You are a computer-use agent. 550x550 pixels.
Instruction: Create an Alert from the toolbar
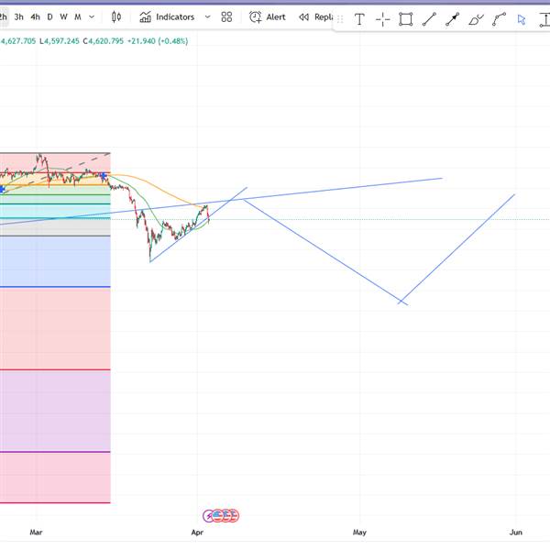click(268, 16)
